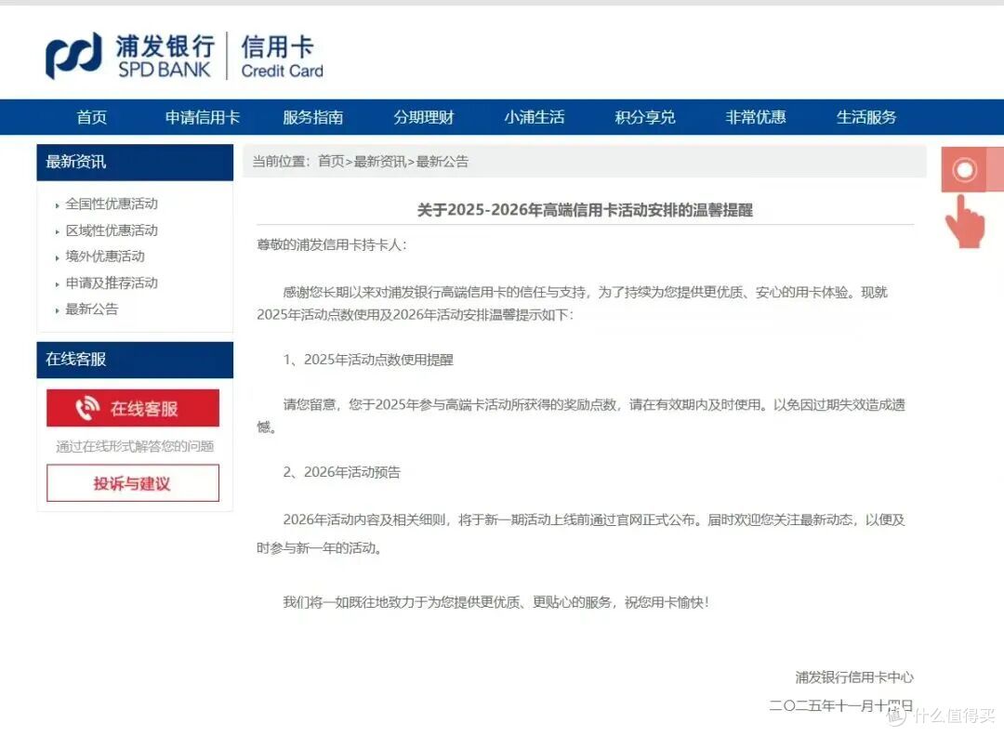Click the red 在线客服 button

point(133,408)
